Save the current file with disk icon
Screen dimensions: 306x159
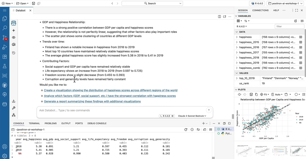(33, 3)
